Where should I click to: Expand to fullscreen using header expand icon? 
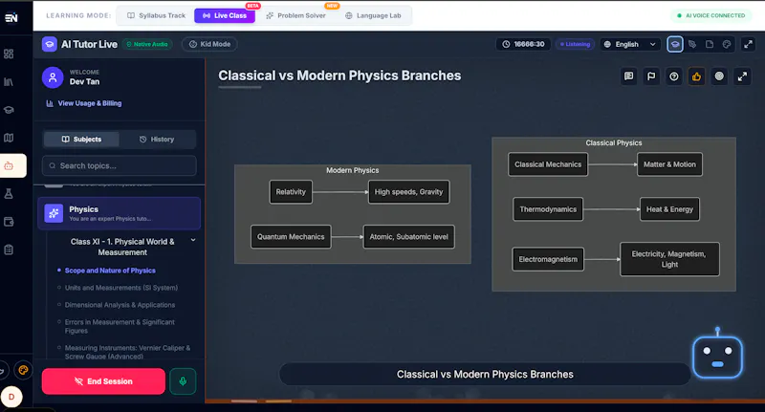748,44
